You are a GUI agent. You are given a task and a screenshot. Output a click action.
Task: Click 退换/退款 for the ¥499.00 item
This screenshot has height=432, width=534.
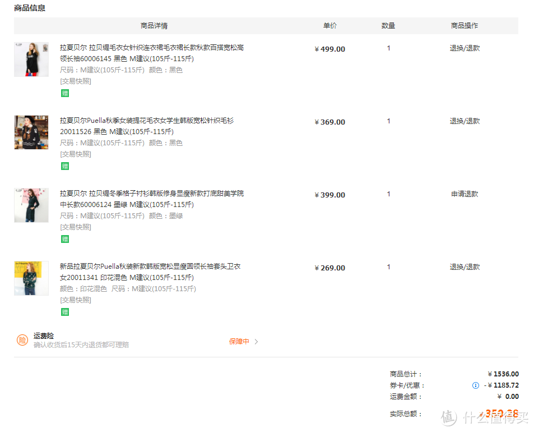(x=465, y=48)
